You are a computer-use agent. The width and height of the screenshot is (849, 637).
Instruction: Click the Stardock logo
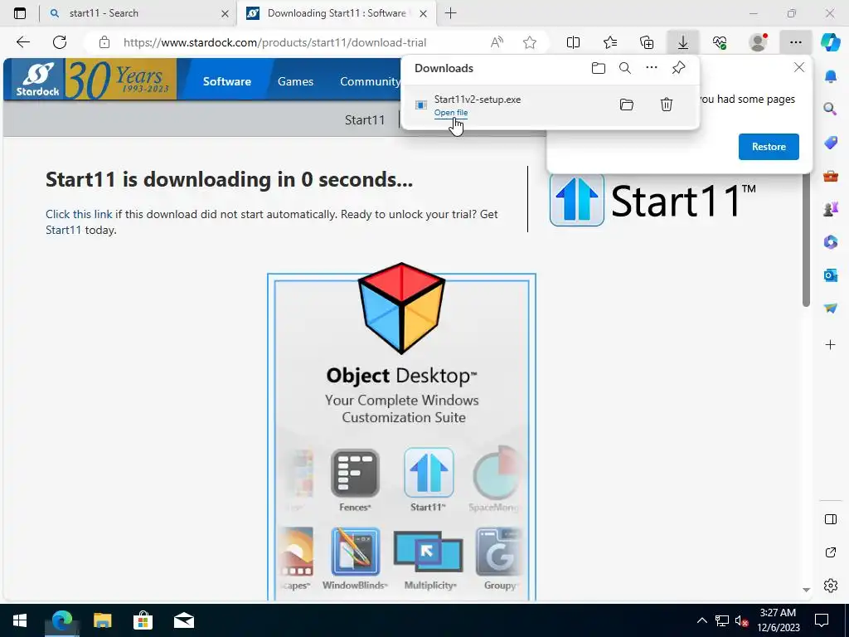click(x=37, y=79)
